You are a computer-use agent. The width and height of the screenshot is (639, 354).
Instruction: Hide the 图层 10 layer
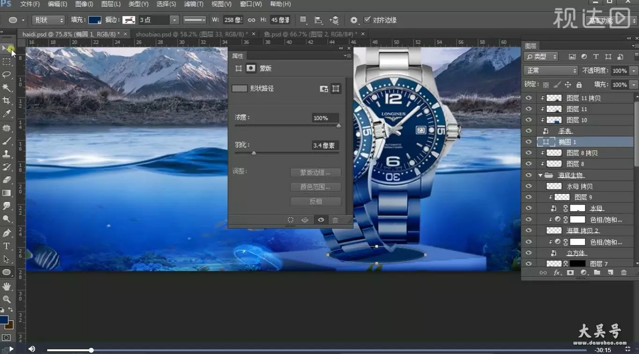[x=529, y=120]
